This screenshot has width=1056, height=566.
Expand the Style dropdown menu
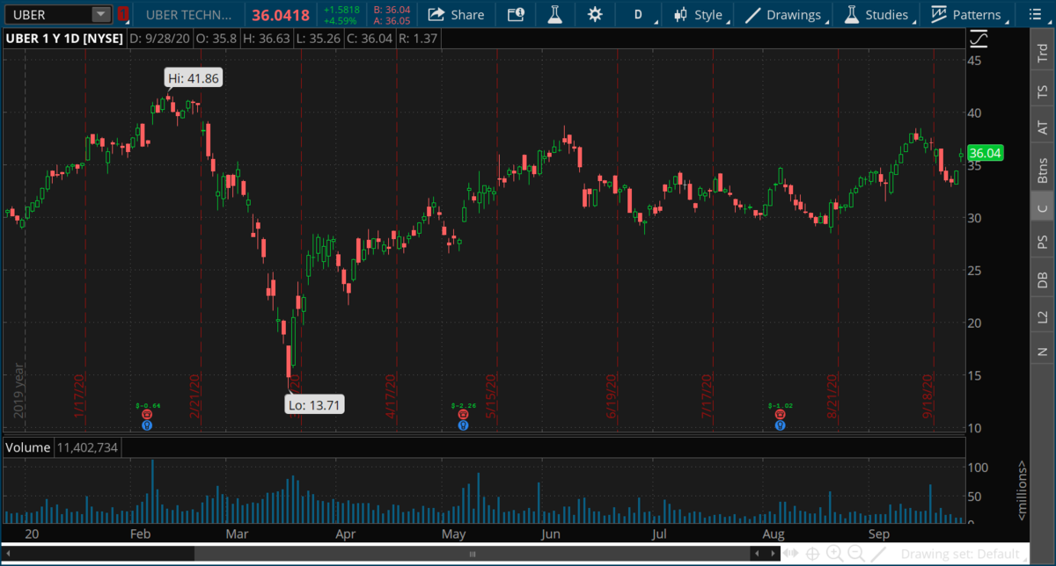pyautogui.click(x=698, y=15)
